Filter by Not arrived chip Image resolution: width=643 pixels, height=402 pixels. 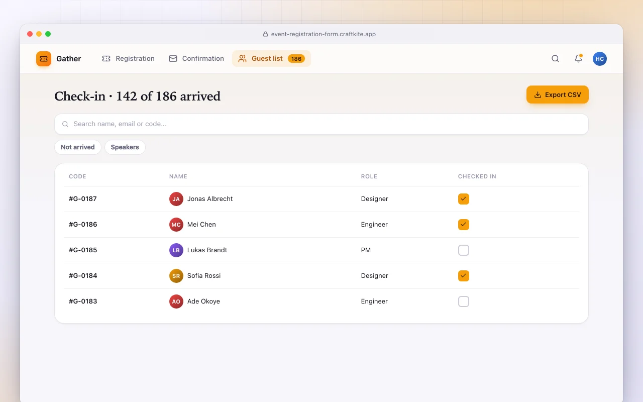[78, 147]
